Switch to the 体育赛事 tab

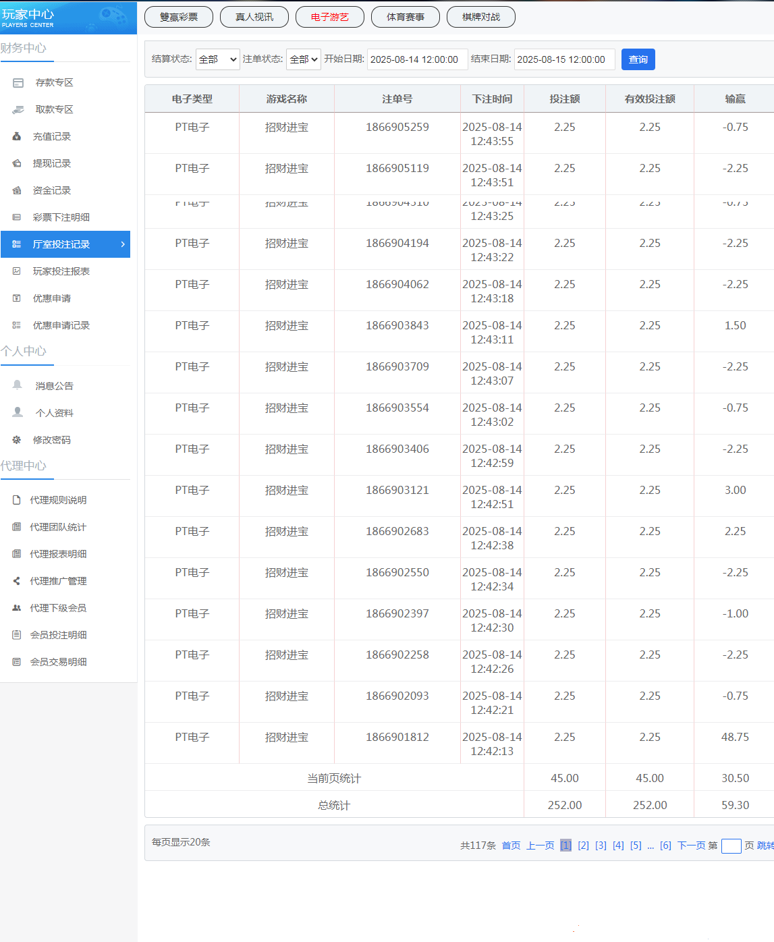406,17
